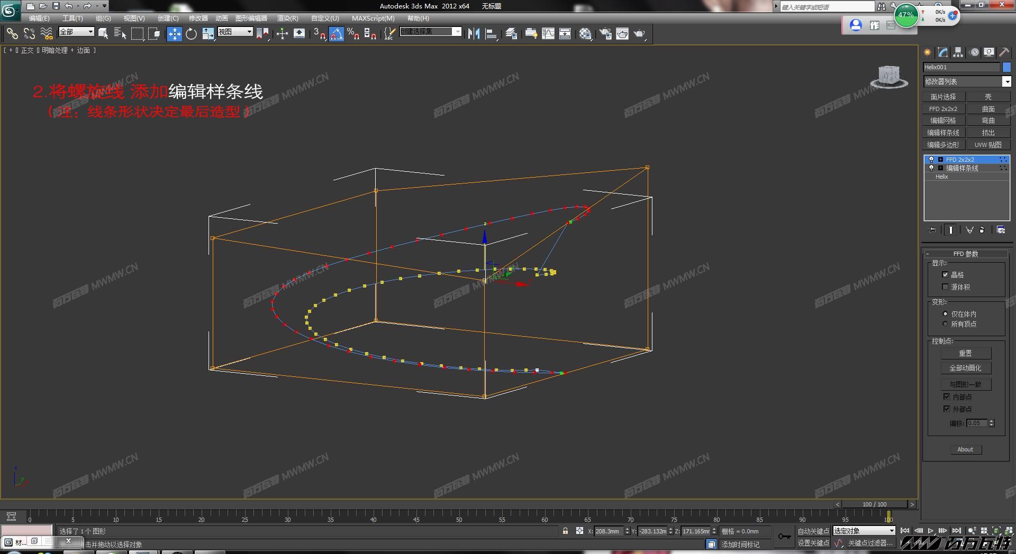The height and width of the screenshot is (554, 1016).
Task: Open the Render Setup icon
Action: pyautogui.click(x=605, y=34)
